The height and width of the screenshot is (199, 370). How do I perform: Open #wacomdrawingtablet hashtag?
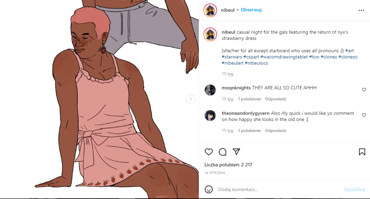tap(284, 57)
